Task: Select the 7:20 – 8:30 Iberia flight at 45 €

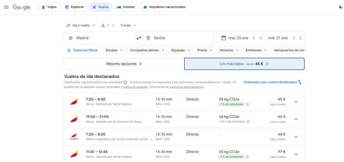Action: tap(184, 102)
